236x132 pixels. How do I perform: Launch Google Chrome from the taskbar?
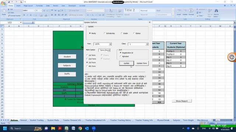click(x=80, y=128)
